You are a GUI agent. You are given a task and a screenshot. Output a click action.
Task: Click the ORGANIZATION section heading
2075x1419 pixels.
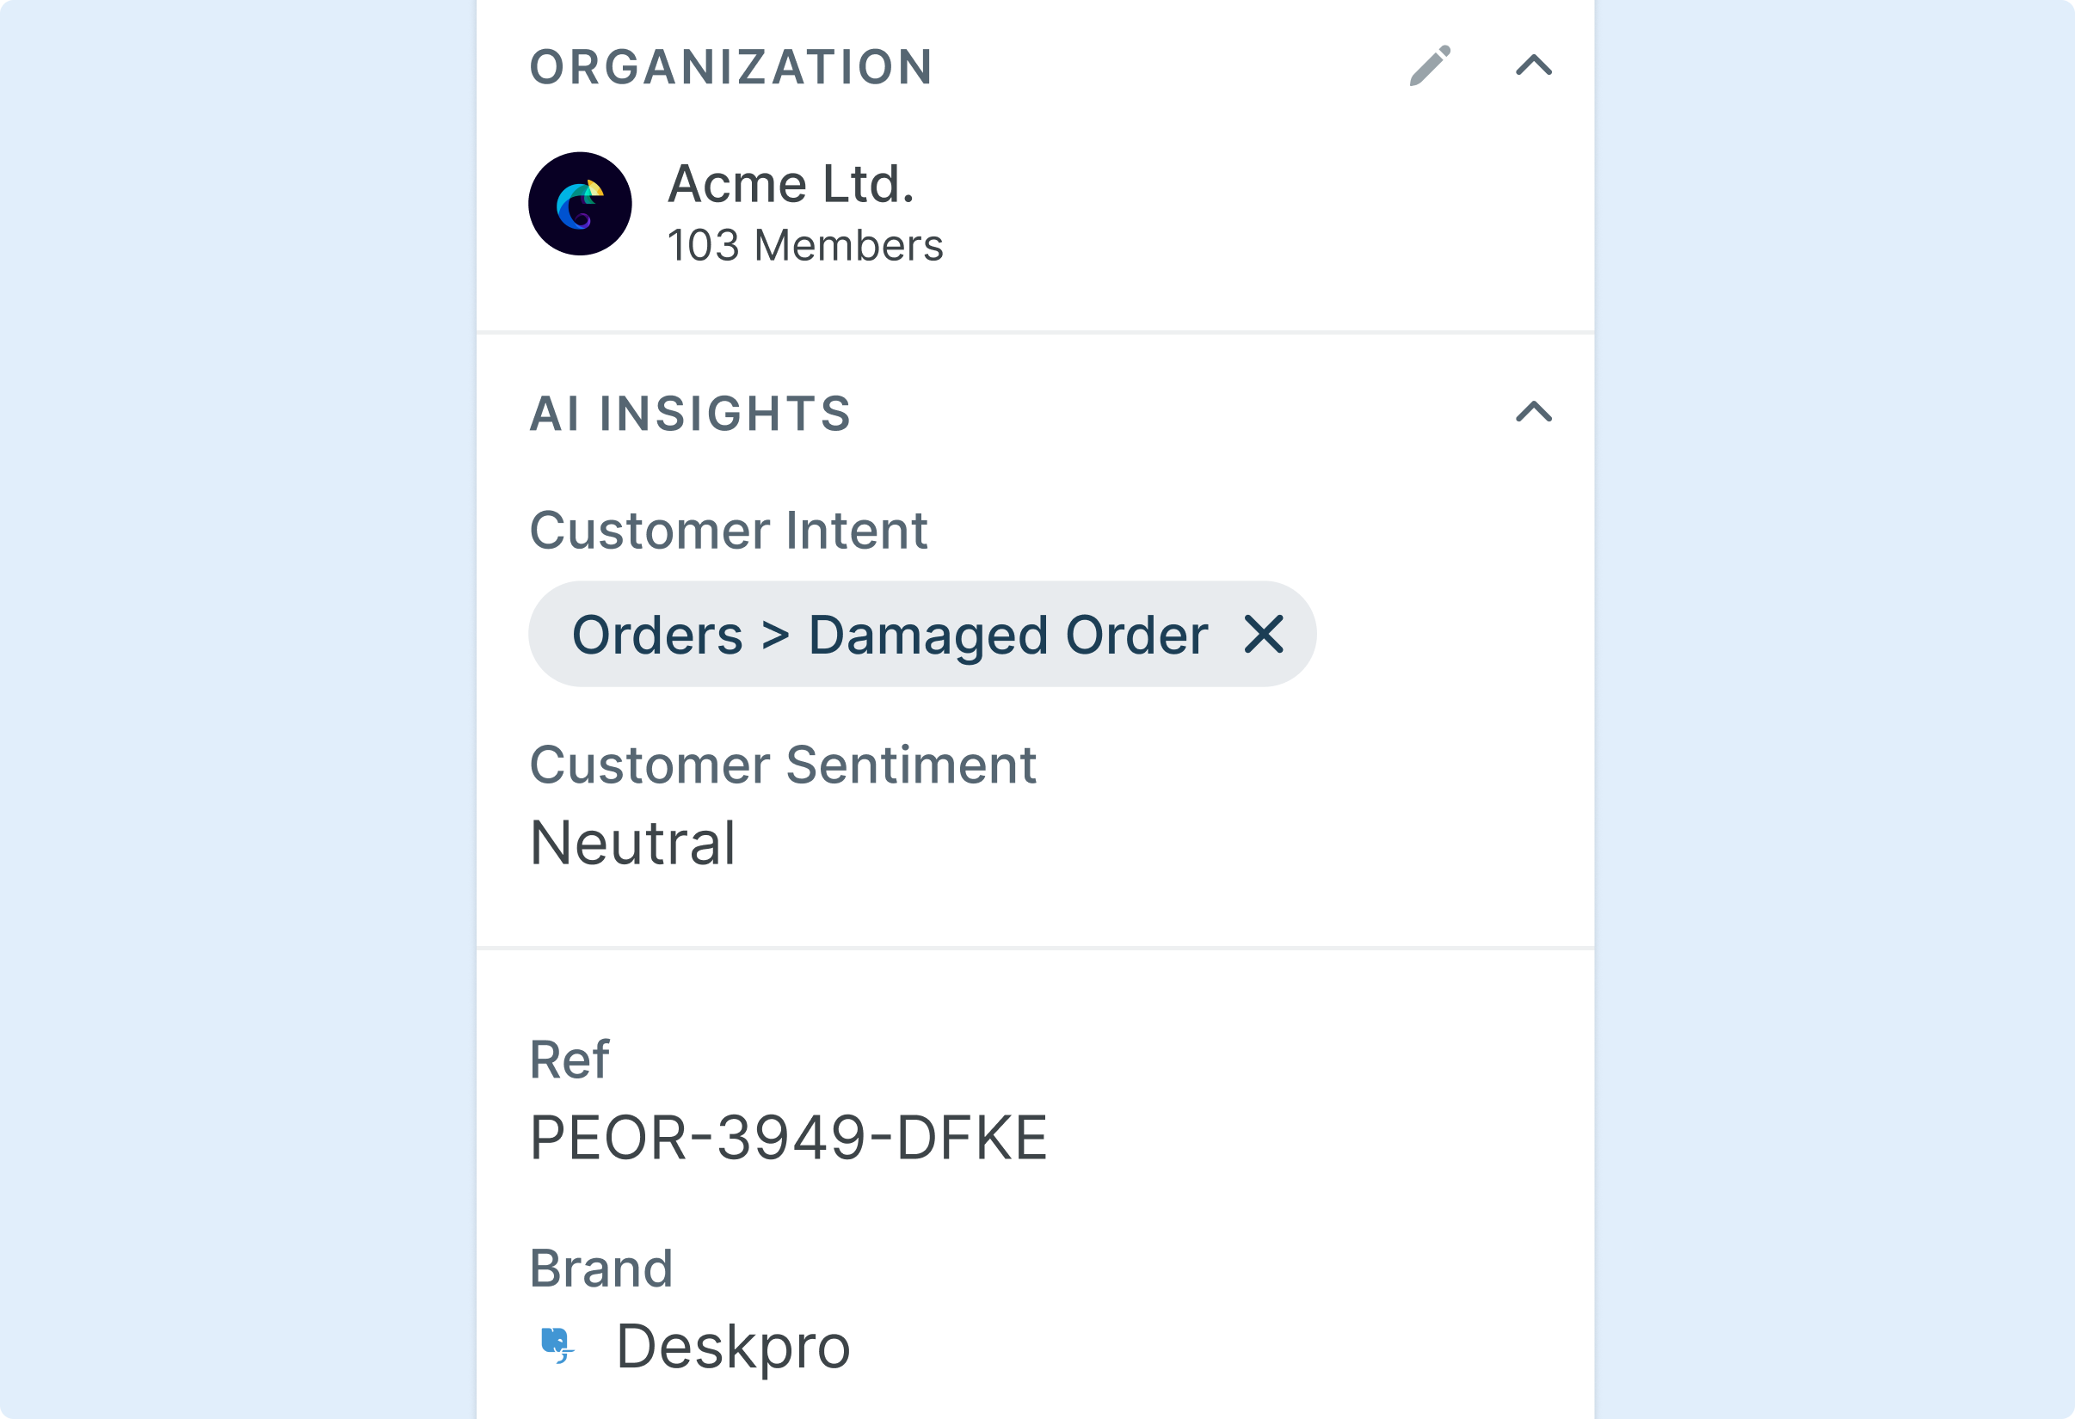[x=731, y=67]
